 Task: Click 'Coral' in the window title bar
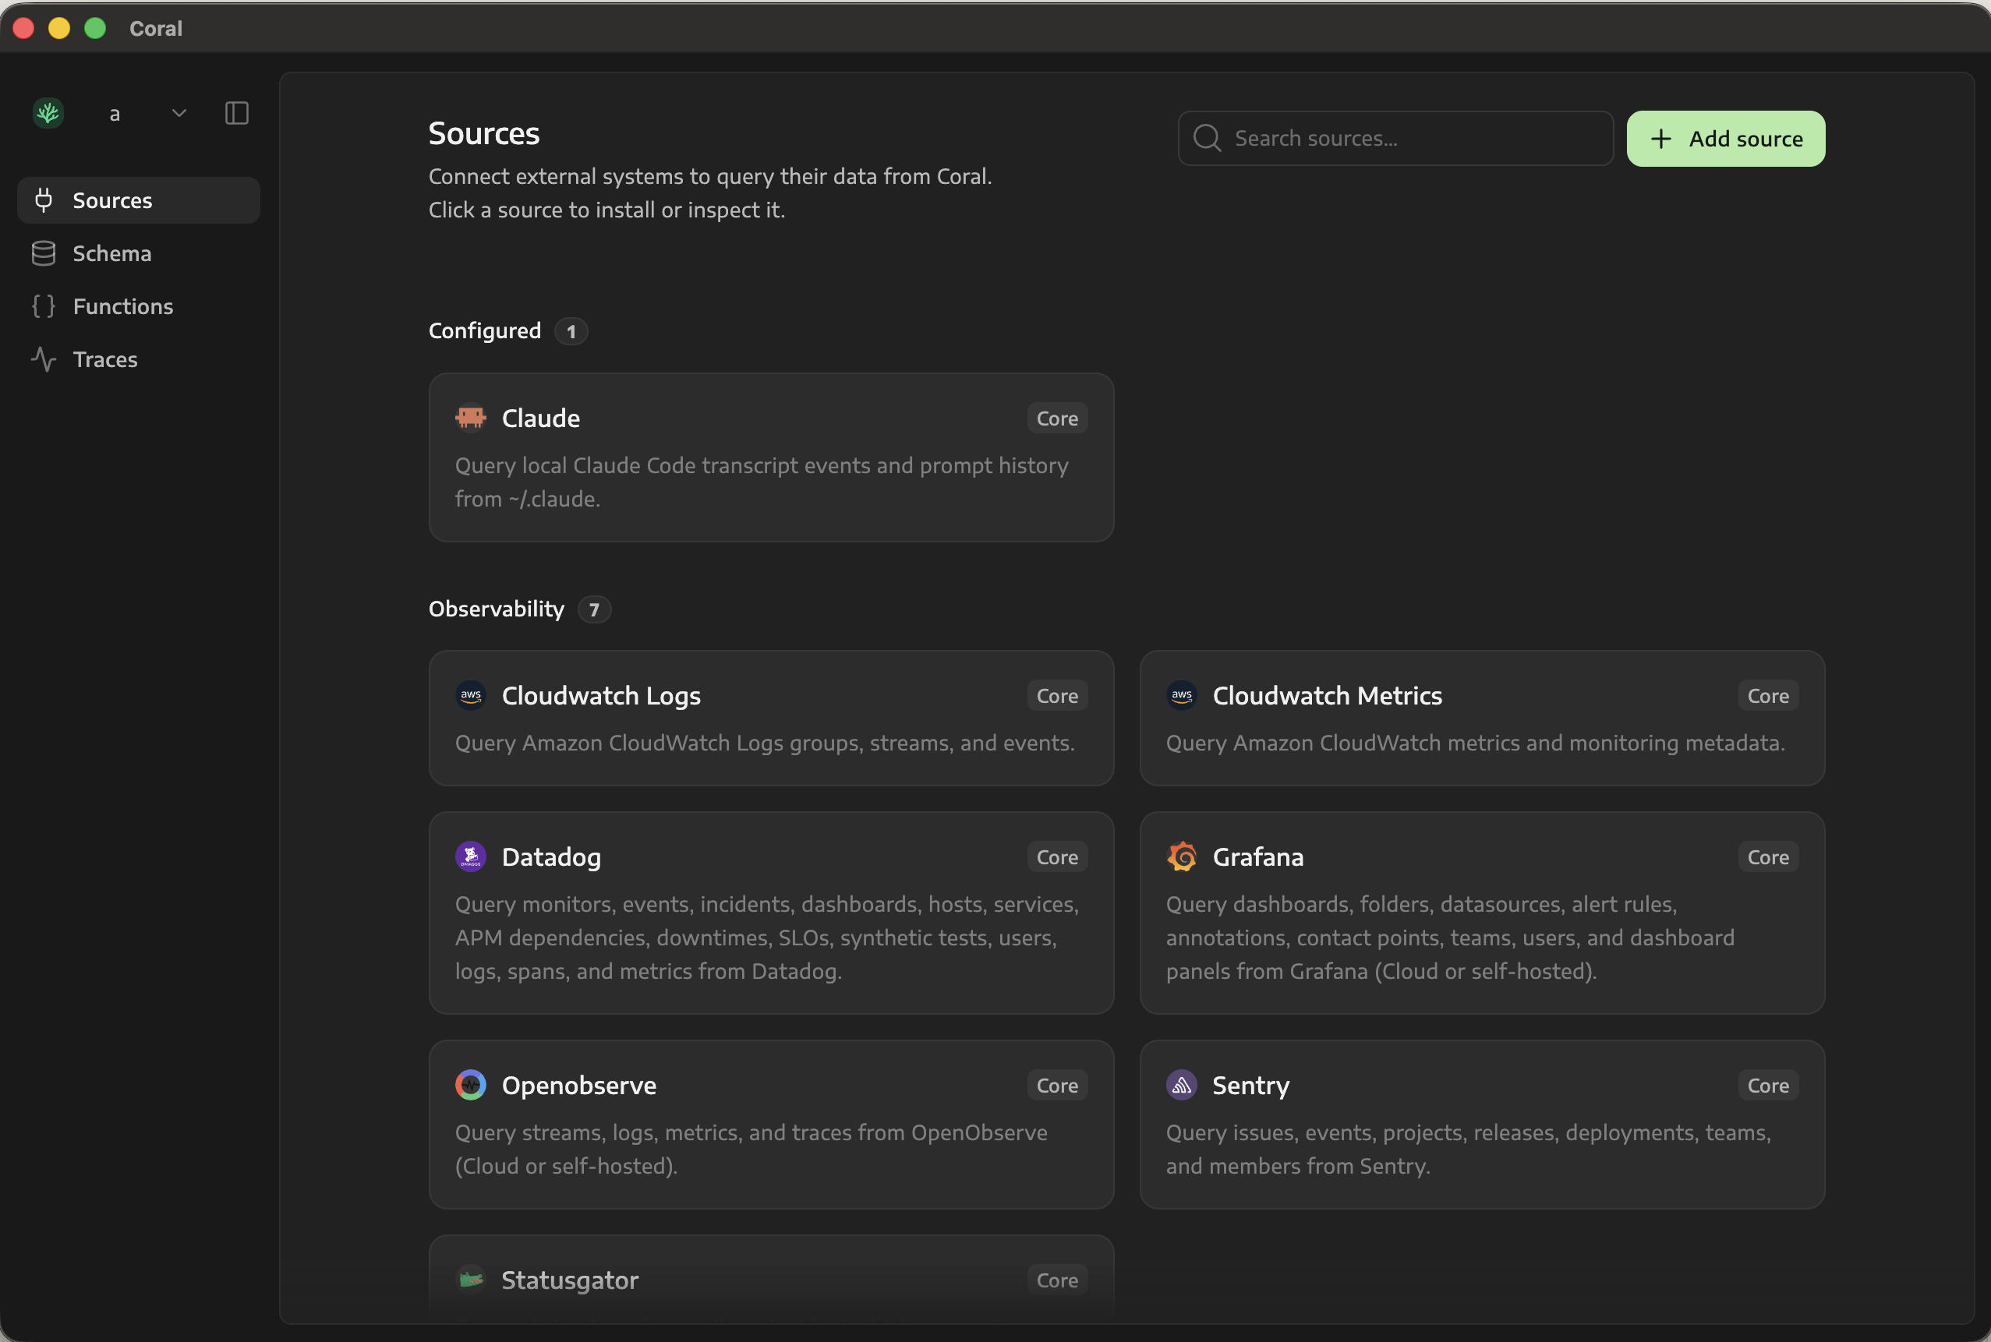156,28
